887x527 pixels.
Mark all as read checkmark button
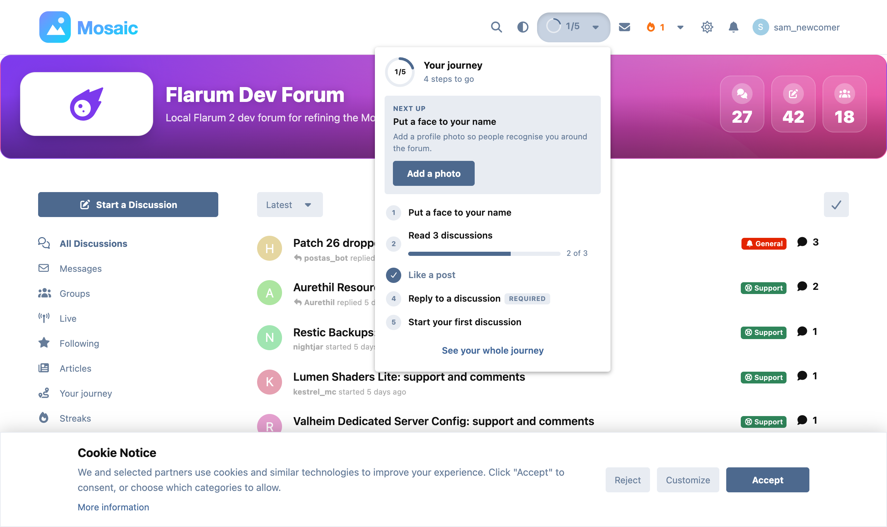point(836,205)
